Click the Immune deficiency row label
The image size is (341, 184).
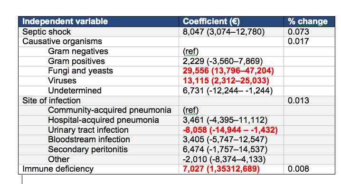58,169
